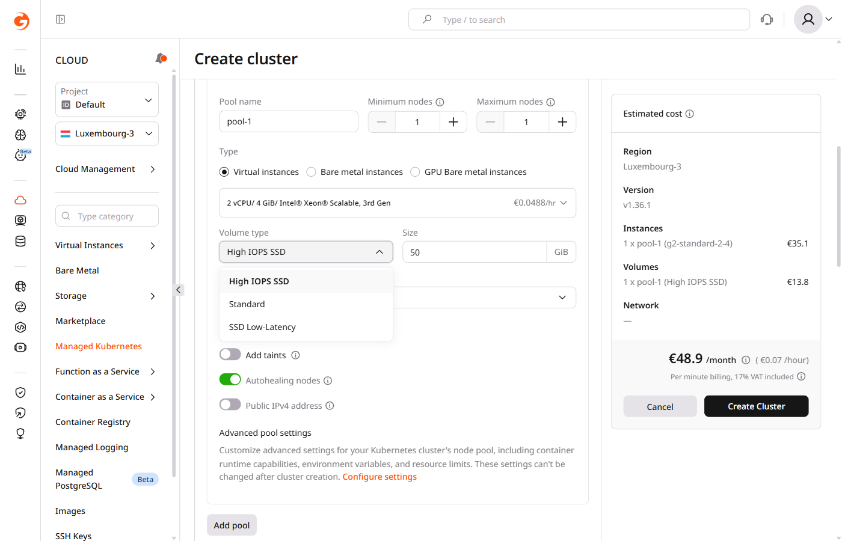Select Virtual instances radio button
Screen dimensions: 842x541
224,172
